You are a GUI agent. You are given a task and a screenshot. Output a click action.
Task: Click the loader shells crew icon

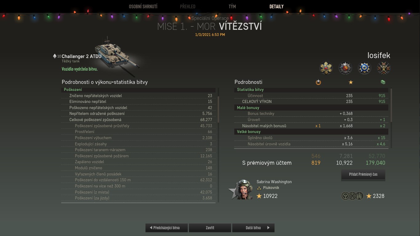(x=360, y=196)
